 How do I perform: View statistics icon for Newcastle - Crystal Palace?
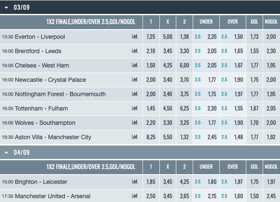point(135,80)
